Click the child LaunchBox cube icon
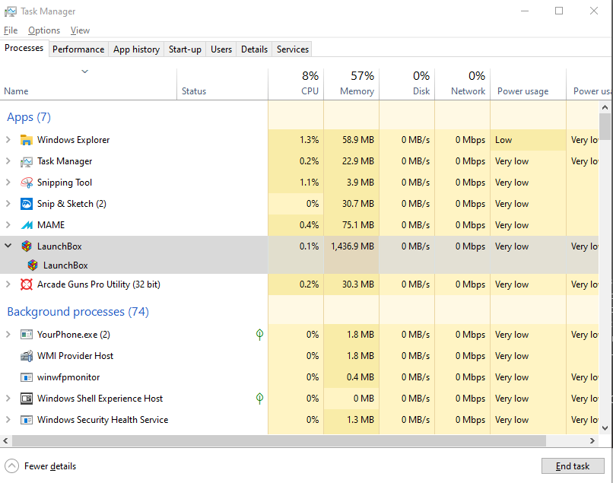The image size is (613, 483). [x=33, y=265]
